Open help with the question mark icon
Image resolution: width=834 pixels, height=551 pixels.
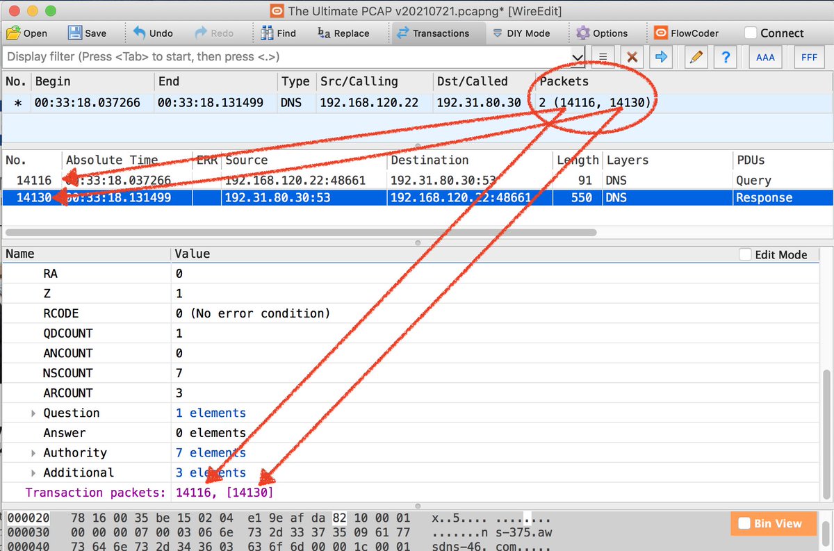[725, 57]
